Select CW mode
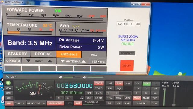The width and height of the screenshot is (193, 109). [x=128, y=84]
